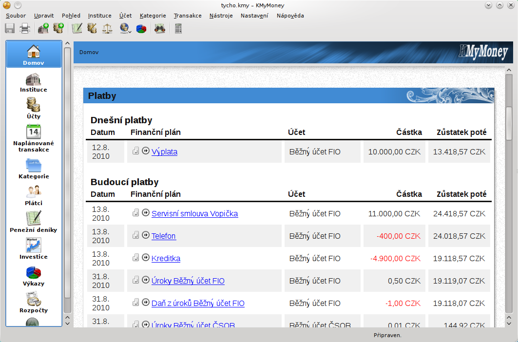
Task: Click the main page vertical scrollbar
Action: pyautogui.click(x=509, y=195)
